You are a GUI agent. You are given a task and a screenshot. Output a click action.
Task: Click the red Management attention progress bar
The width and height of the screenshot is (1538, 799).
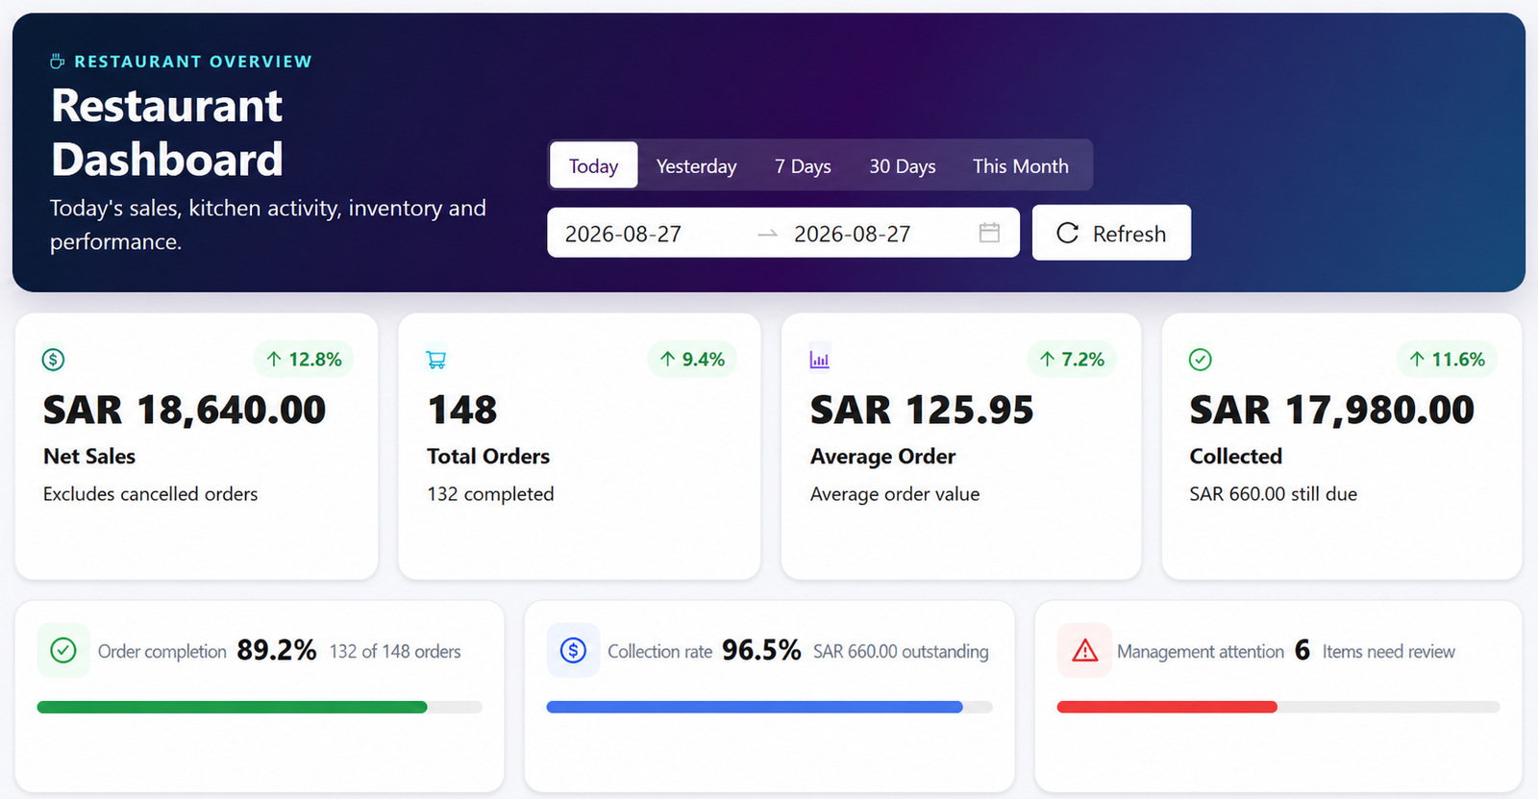coord(1278,707)
